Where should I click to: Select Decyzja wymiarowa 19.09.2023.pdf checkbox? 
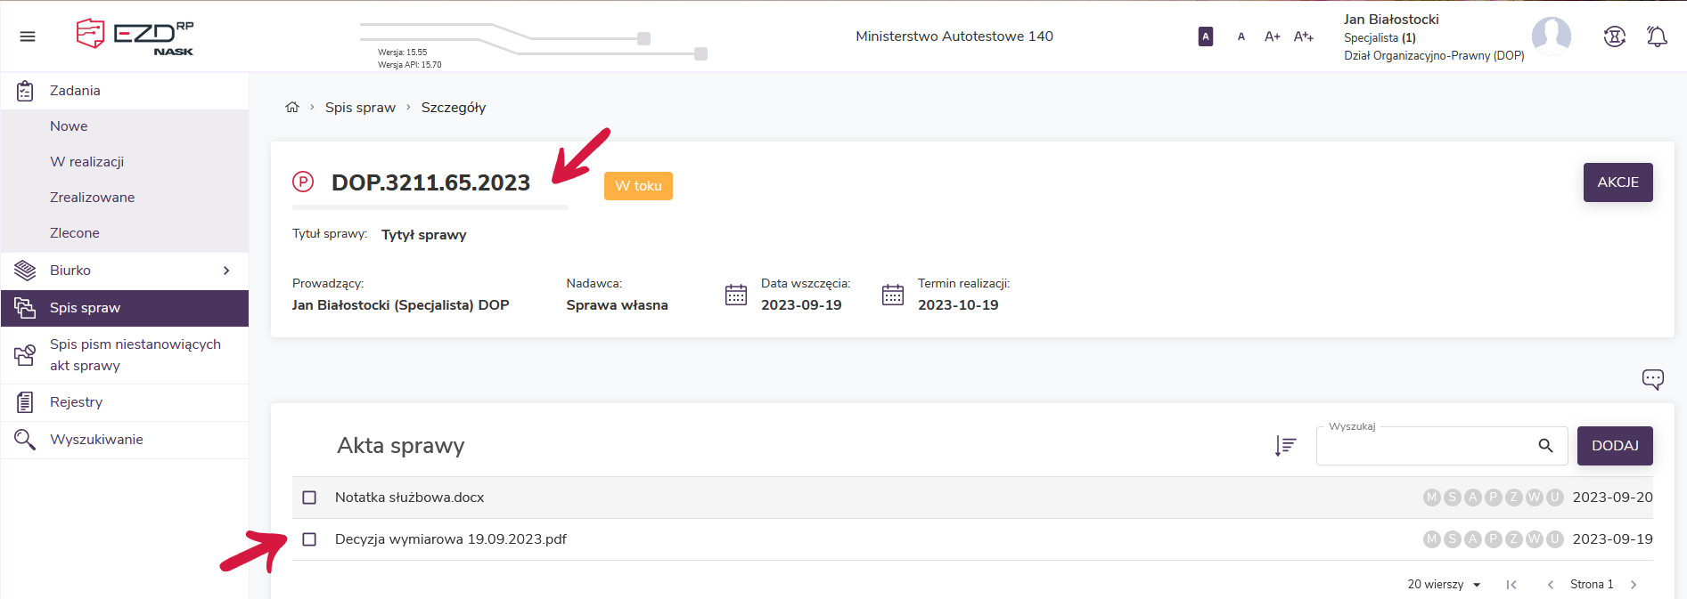309,539
